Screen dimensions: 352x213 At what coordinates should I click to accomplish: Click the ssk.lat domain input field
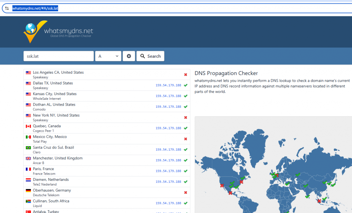58,56
